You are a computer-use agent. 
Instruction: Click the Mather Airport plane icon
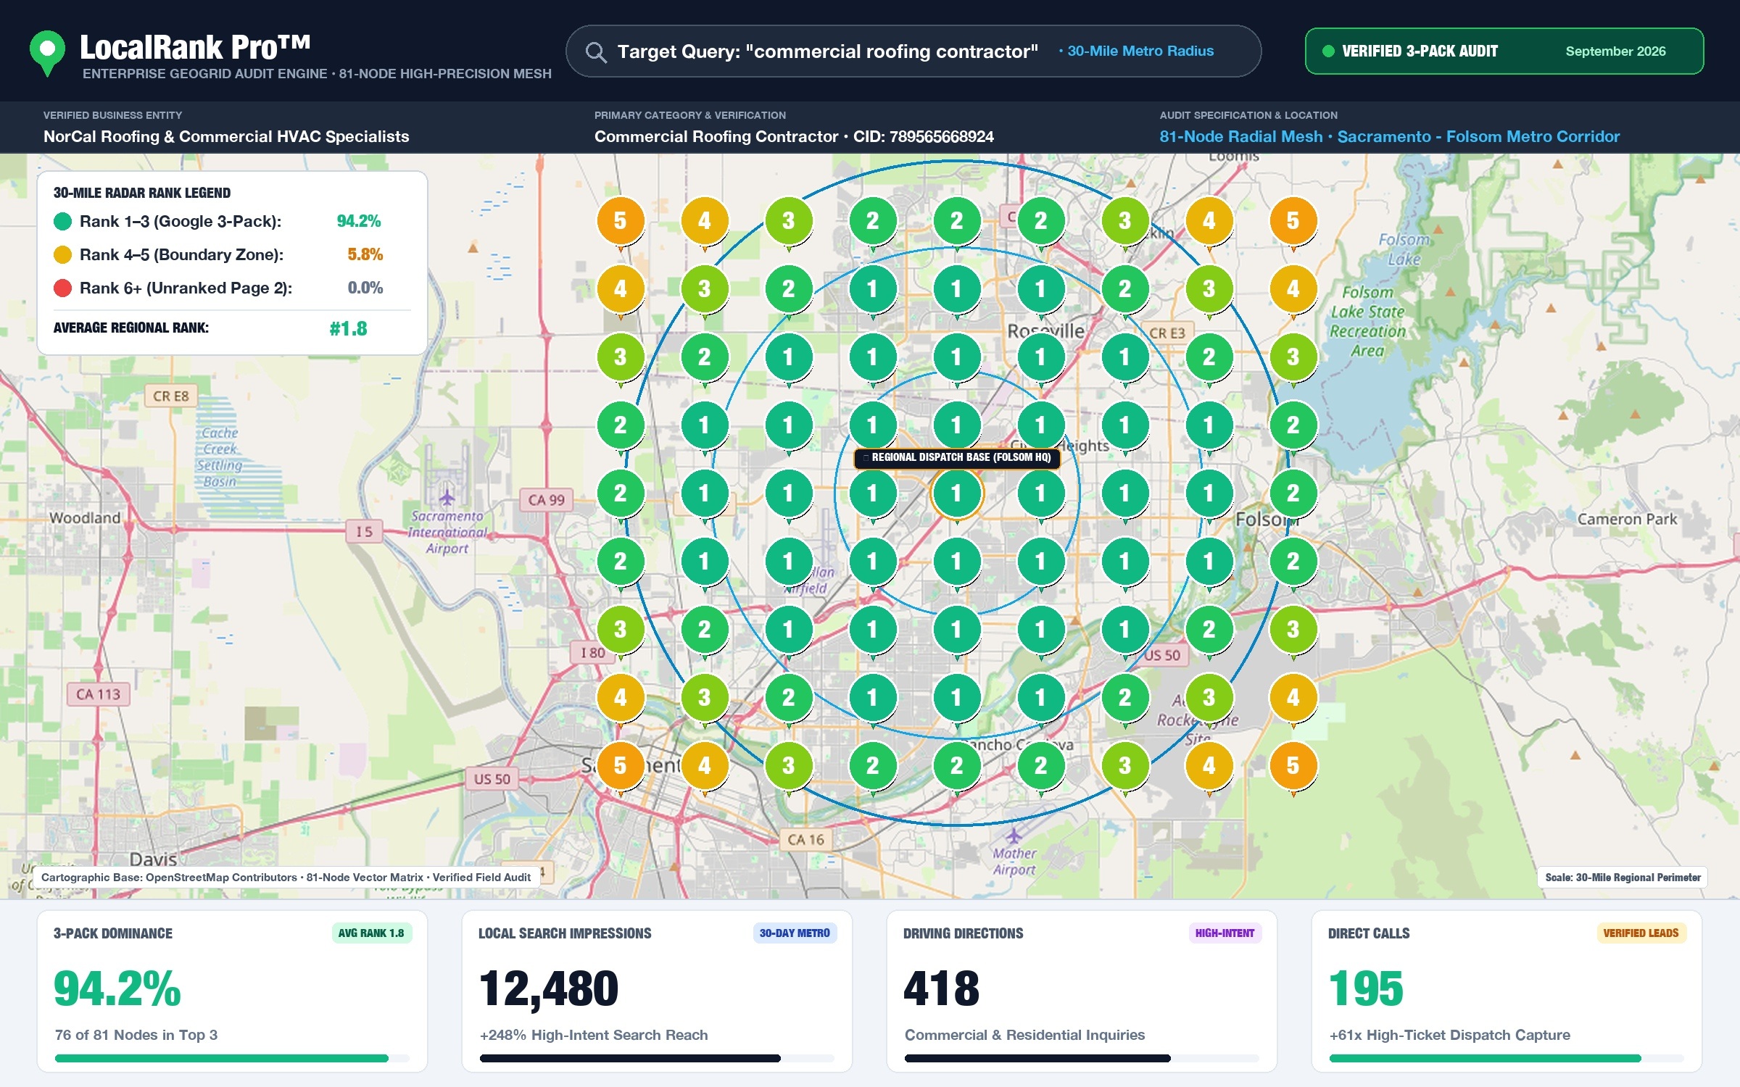click(1014, 836)
